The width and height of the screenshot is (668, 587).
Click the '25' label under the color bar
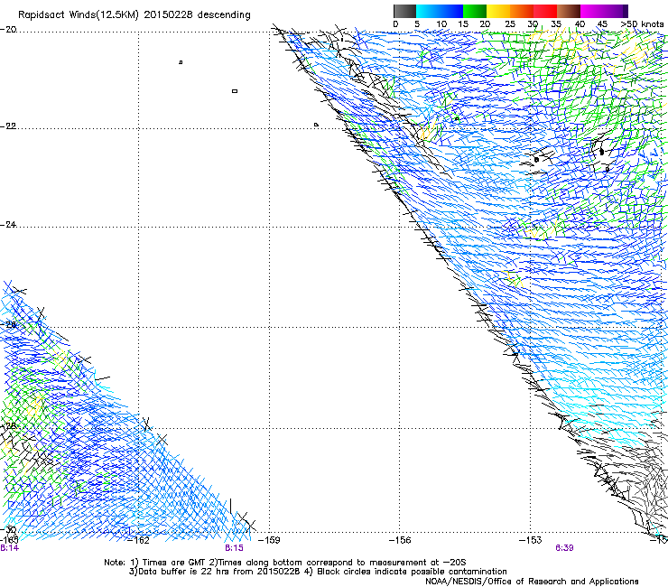click(510, 24)
